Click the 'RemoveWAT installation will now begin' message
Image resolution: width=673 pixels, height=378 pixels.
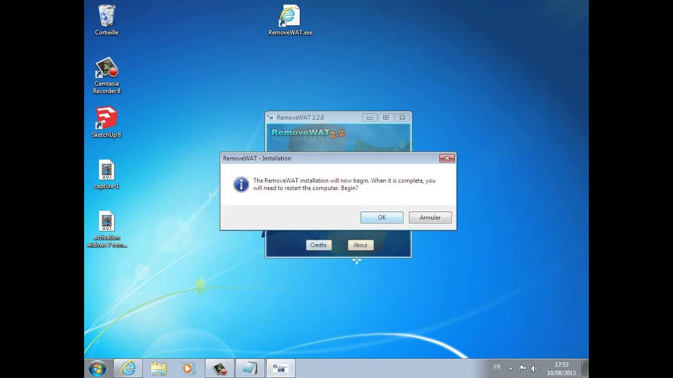coord(344,184)
